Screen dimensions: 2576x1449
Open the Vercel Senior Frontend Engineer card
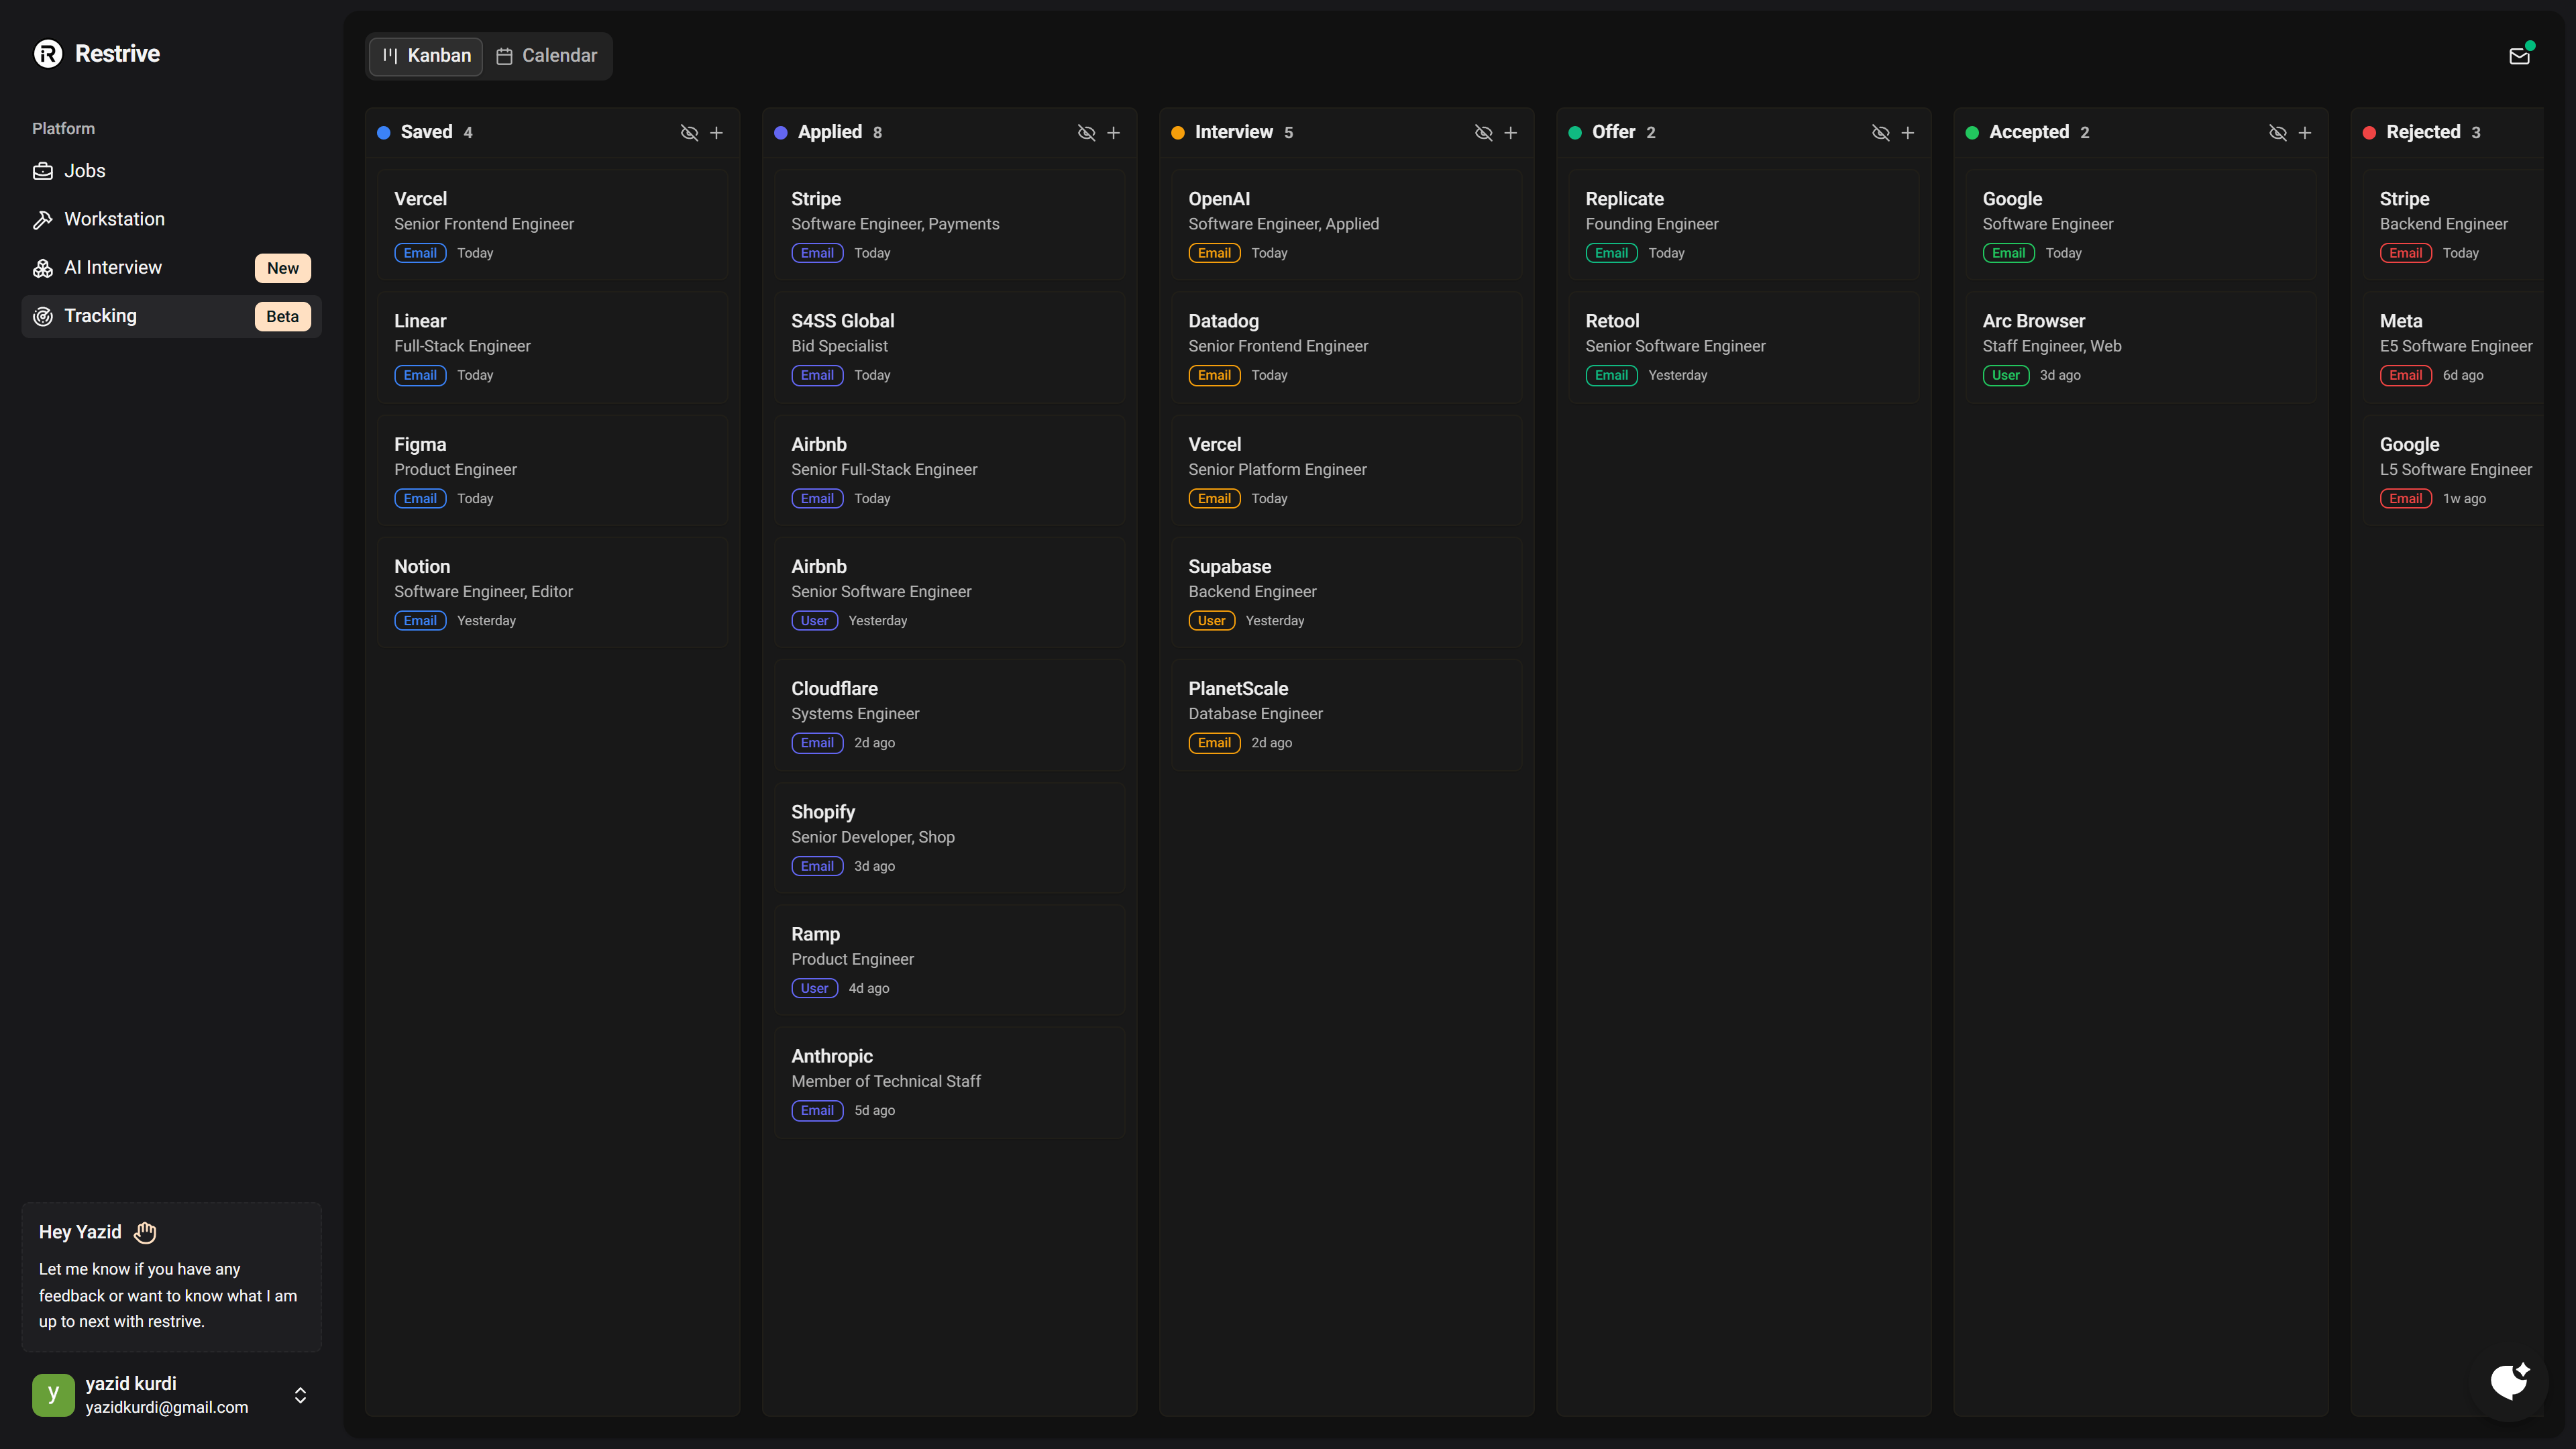click(x=552, y=224)
